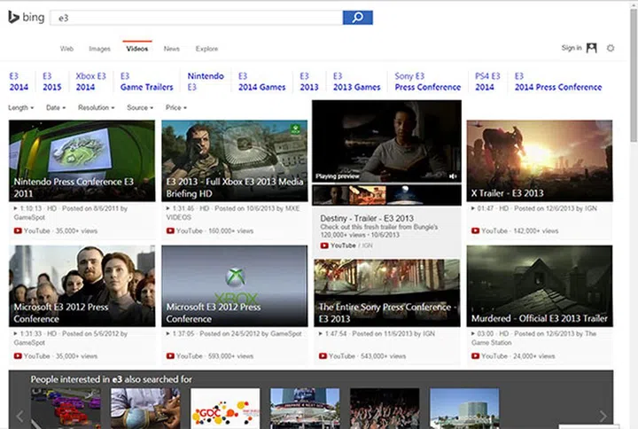Open the racing cars related search thumbnail

click(x=66, y=409)
